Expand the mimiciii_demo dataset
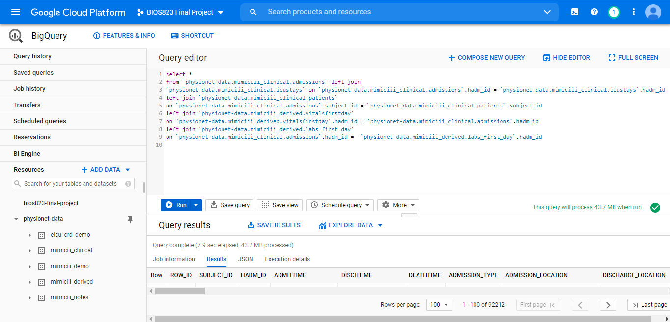This screenshot has width=670, height=322. pos(30,266)
